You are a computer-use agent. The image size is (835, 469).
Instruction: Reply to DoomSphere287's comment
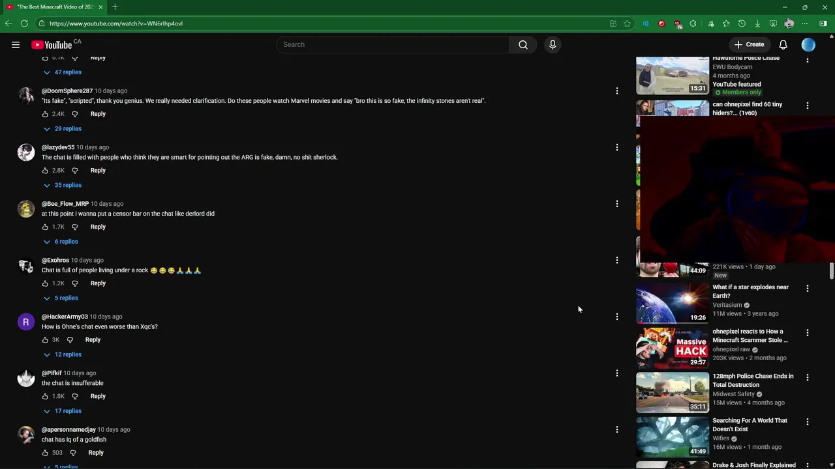(98, 114)
